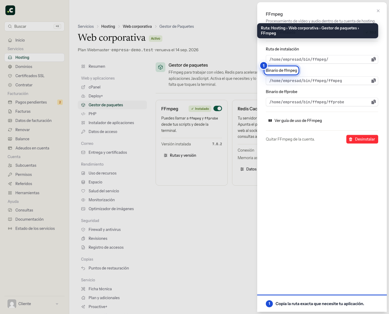The image size is (389, 314).
Task: Click the Puntos de restauración icon
Action: pos(83,268)
